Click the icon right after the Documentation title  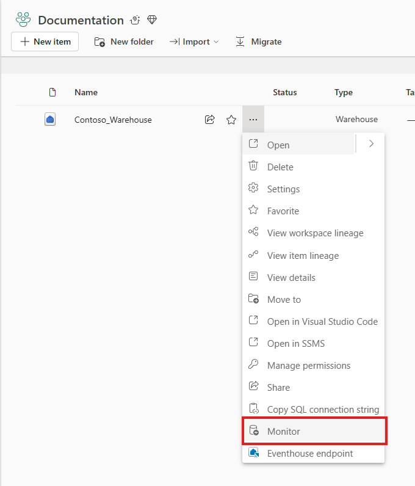(x=135, y=20)
